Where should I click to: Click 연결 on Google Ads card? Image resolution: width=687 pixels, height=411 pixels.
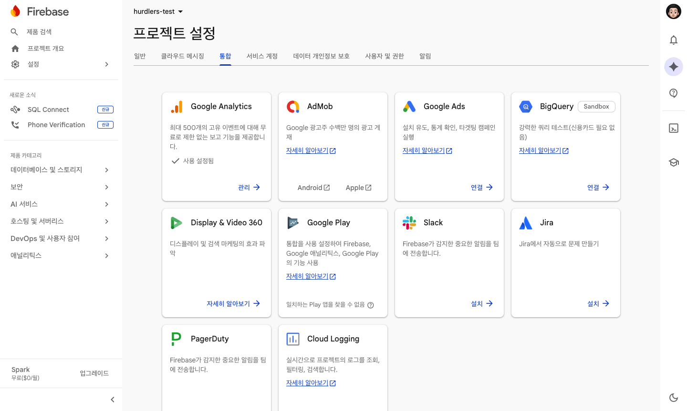click(x=482, y=188)
